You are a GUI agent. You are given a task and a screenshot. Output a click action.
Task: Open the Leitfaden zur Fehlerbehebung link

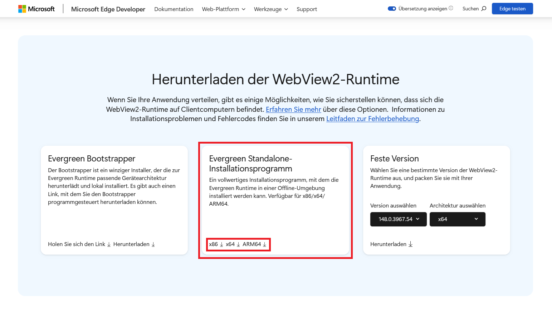click(372, 119)
